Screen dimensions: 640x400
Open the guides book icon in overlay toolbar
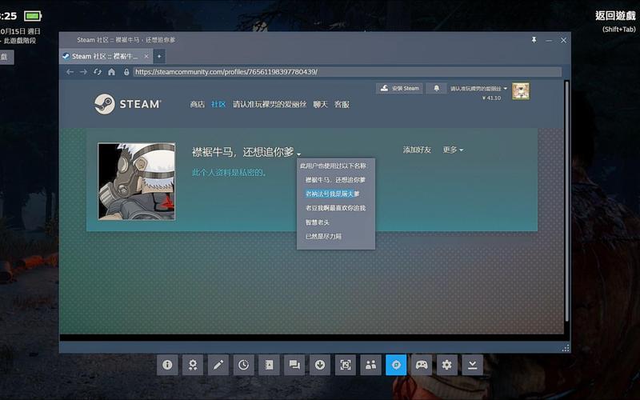[x=269, y=365]
